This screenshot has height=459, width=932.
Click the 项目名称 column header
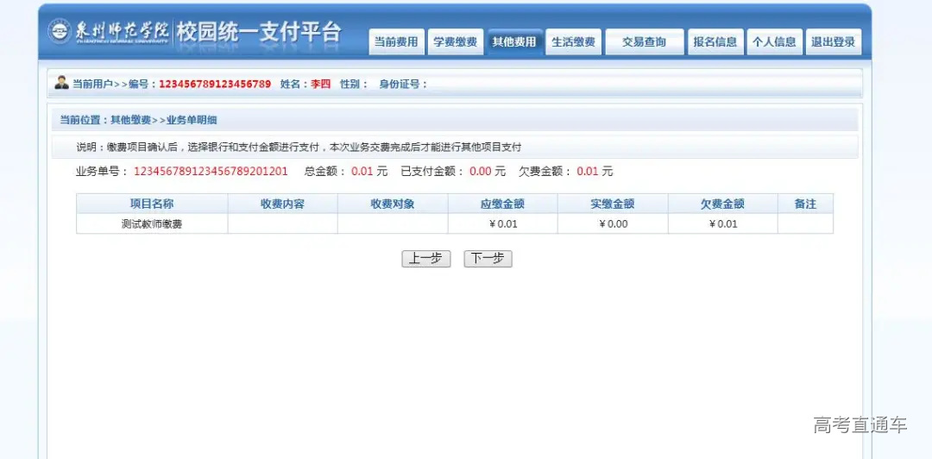152,204
